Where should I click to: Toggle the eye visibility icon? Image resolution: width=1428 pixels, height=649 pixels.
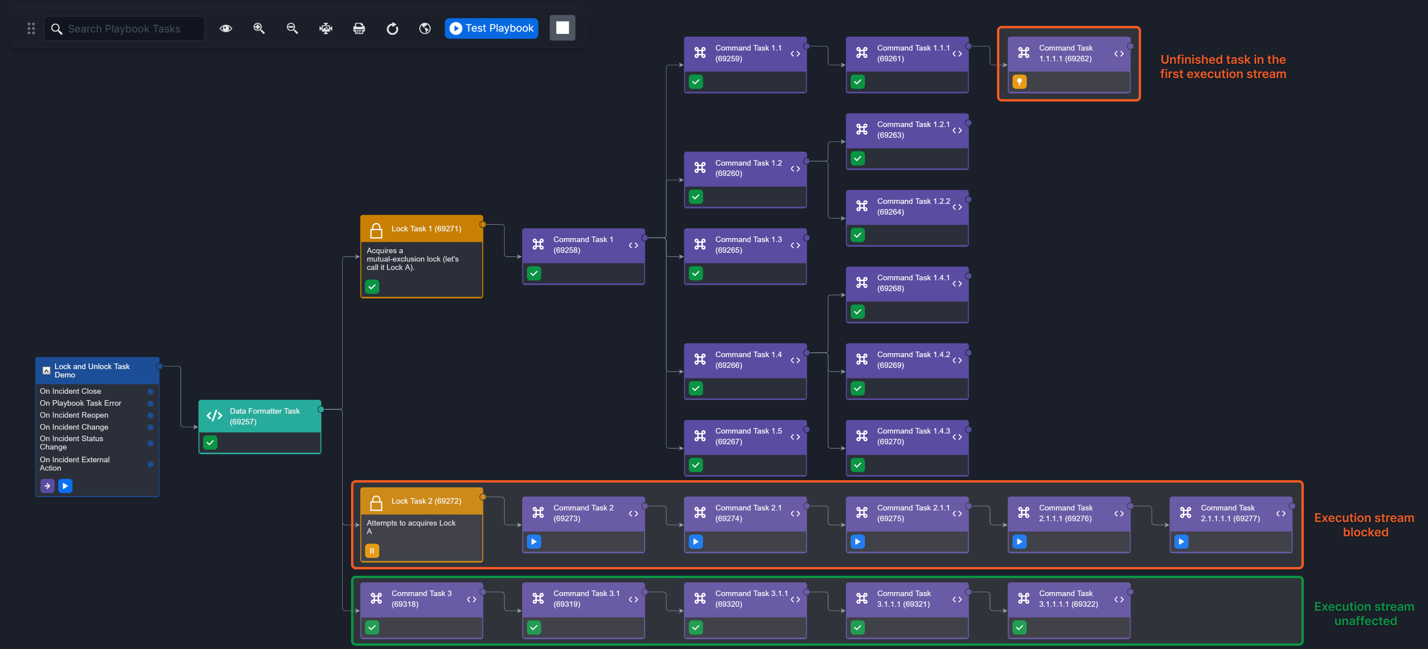226,28
